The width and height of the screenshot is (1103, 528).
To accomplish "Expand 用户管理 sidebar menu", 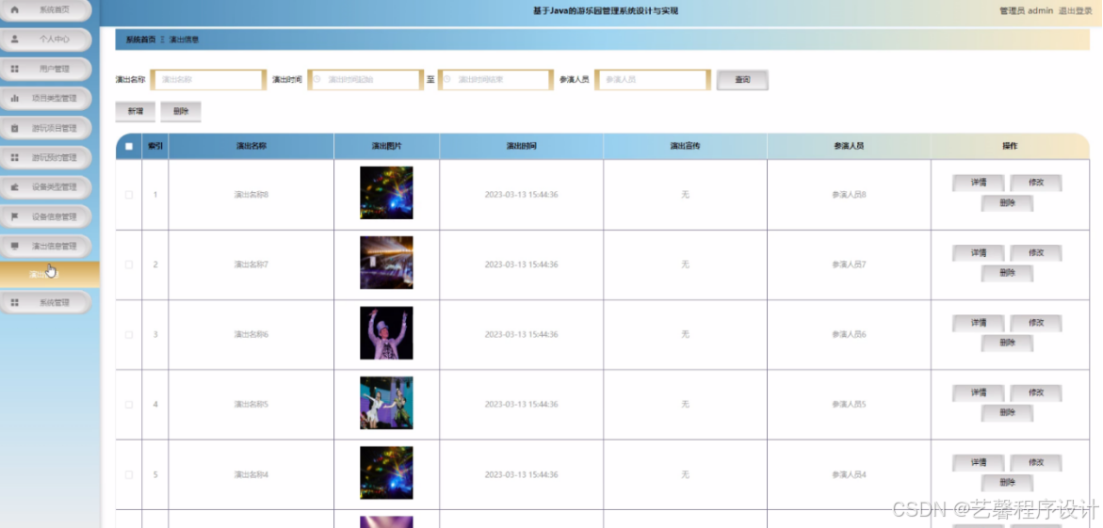I will (x=46, y=69).
